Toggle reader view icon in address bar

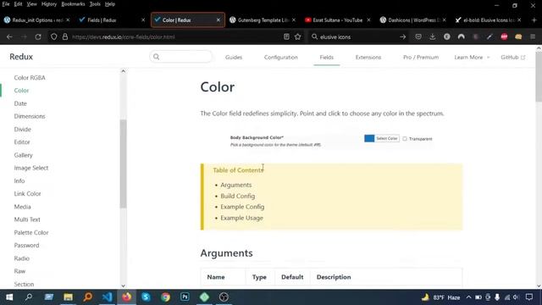(x=286, y=36)
